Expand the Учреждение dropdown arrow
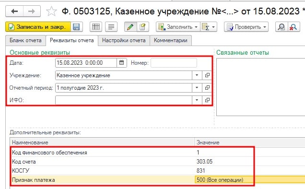Image resolution: width=305 pixels, height=189 pixels. click(197, 75)
